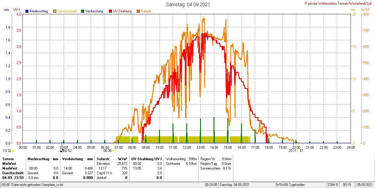Viewport: 375px width, 188px height.
Task: Click the 18:00 tick on the time axis
Action: [269, 147]
